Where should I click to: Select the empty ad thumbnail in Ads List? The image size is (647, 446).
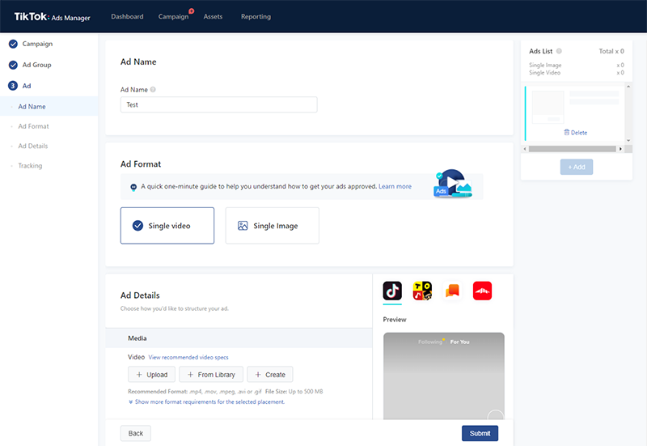click(548, 108)
